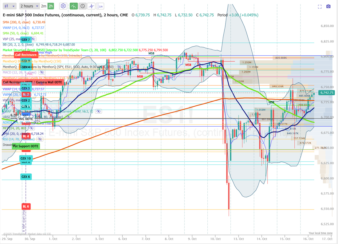Select the 2h timeframe tab
This screenshot has width=338, height=244.
(x=51, y=6)
